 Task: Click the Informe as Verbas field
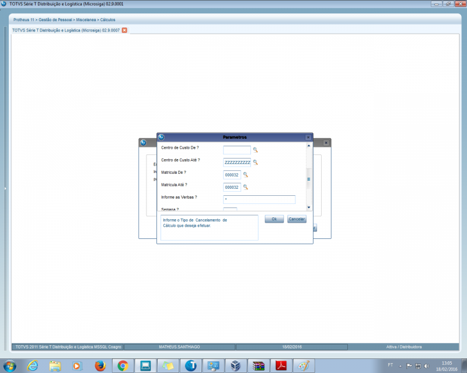coord(259,199)
